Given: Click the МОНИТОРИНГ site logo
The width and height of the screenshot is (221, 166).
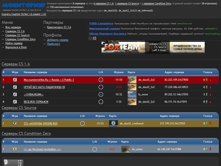Looking at the screenshot, I should (x=24, y=5).
